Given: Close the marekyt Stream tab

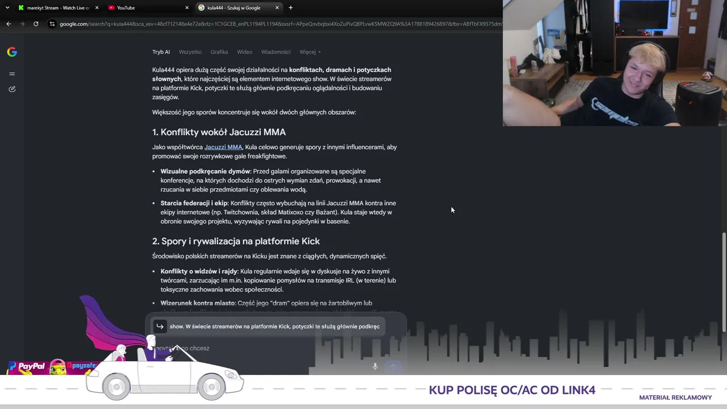Looking at the screenshot, I should [x=97, y=8].
